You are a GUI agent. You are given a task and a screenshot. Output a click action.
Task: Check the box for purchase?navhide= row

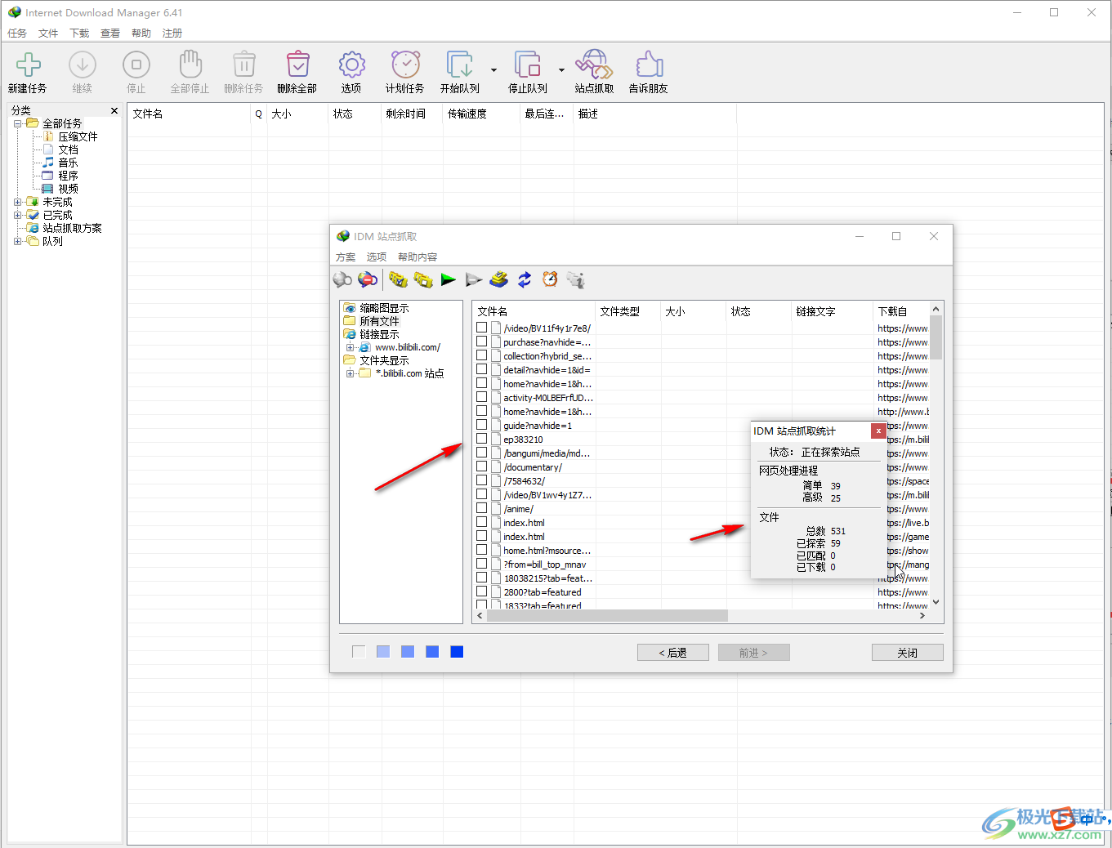click(482, 341)
